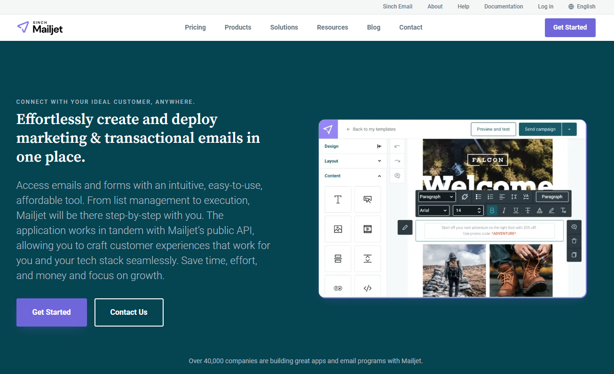The width and height of the screenshot is (614, 374).
Task: Click the Log in link
Action: click(x=546, y=7)
